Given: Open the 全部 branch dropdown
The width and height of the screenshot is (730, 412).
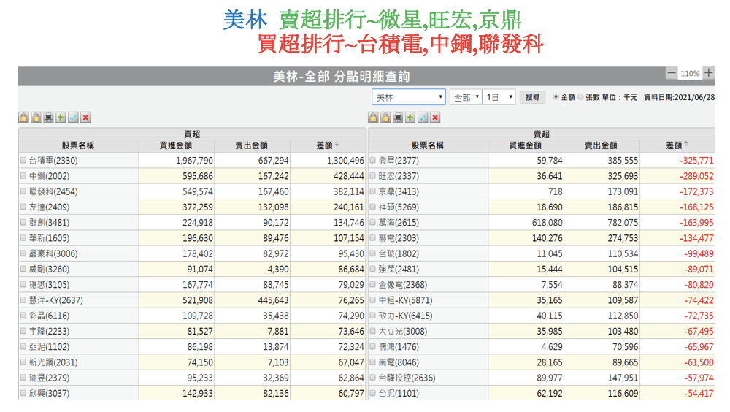Looking at the screenshot, I should point(465,97).
